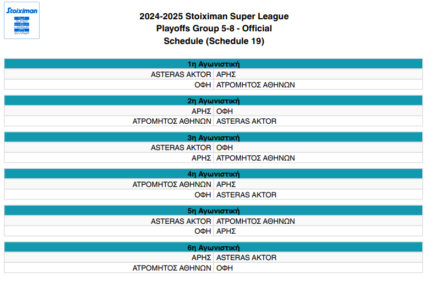The height and width of the screenshot is (281, 430).
Task: Click ΑΤΡΟΜΗΤΟΣ ΑΘΗΝΩΝ as away team in matchday 1
Action: pyautogui.click(x=255, y=85)
